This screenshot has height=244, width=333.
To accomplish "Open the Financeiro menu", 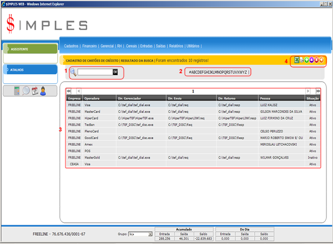I will [x=89, y=45].
